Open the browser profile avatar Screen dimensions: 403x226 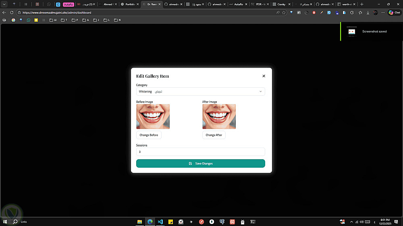pyautogui.click(x=376, y=12)
